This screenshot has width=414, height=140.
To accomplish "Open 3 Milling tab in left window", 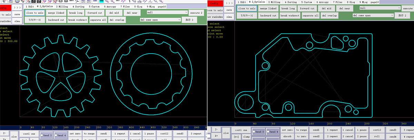I will pyautogui.click(x=62, y=6).
